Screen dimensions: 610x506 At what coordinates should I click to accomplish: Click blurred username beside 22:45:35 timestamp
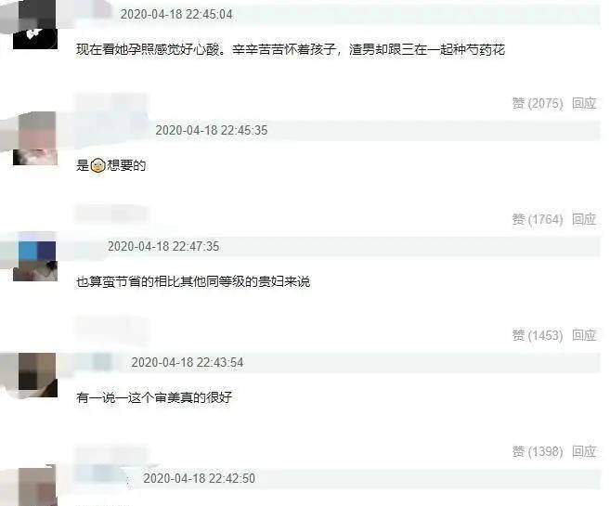point(113,130)
